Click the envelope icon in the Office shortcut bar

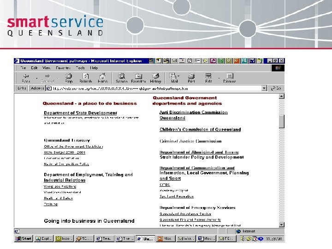pyautogui.click(x=174, y=61)
